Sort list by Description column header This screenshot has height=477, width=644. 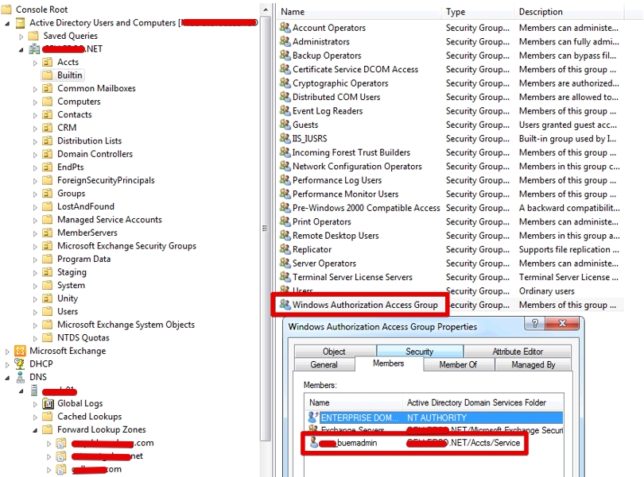(x=541, y=12)
